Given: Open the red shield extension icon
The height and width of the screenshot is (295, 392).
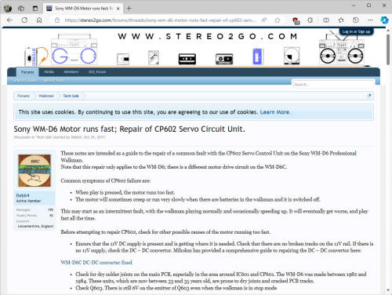Looking at the screenshot, I should 296,20.
